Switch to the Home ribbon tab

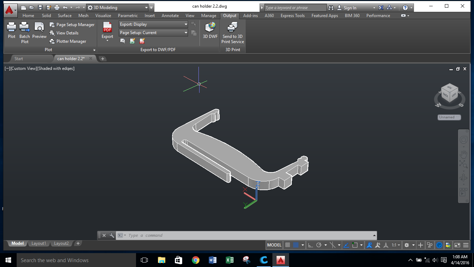click(28, 16)
